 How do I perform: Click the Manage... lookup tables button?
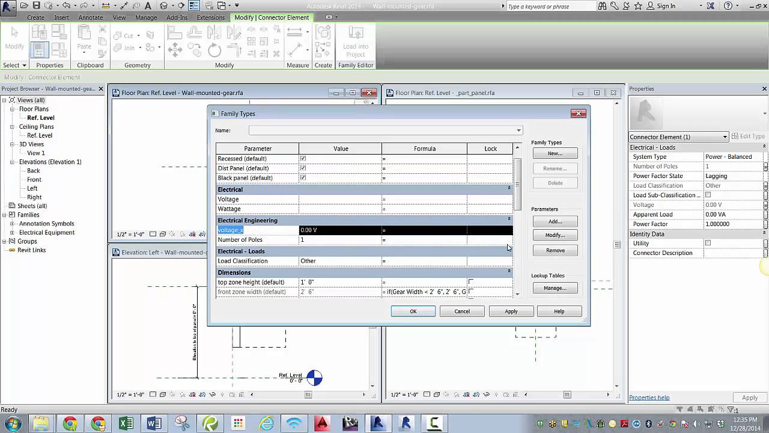coord(555,288)
